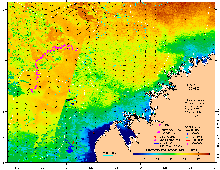This screenshot has height=170, width=220.
Task: Click the 01-Aug-2012 date label
Action: point(194,85)
